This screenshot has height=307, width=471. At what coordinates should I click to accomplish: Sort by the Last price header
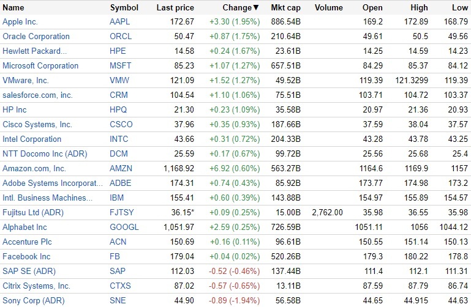[175, 8]
